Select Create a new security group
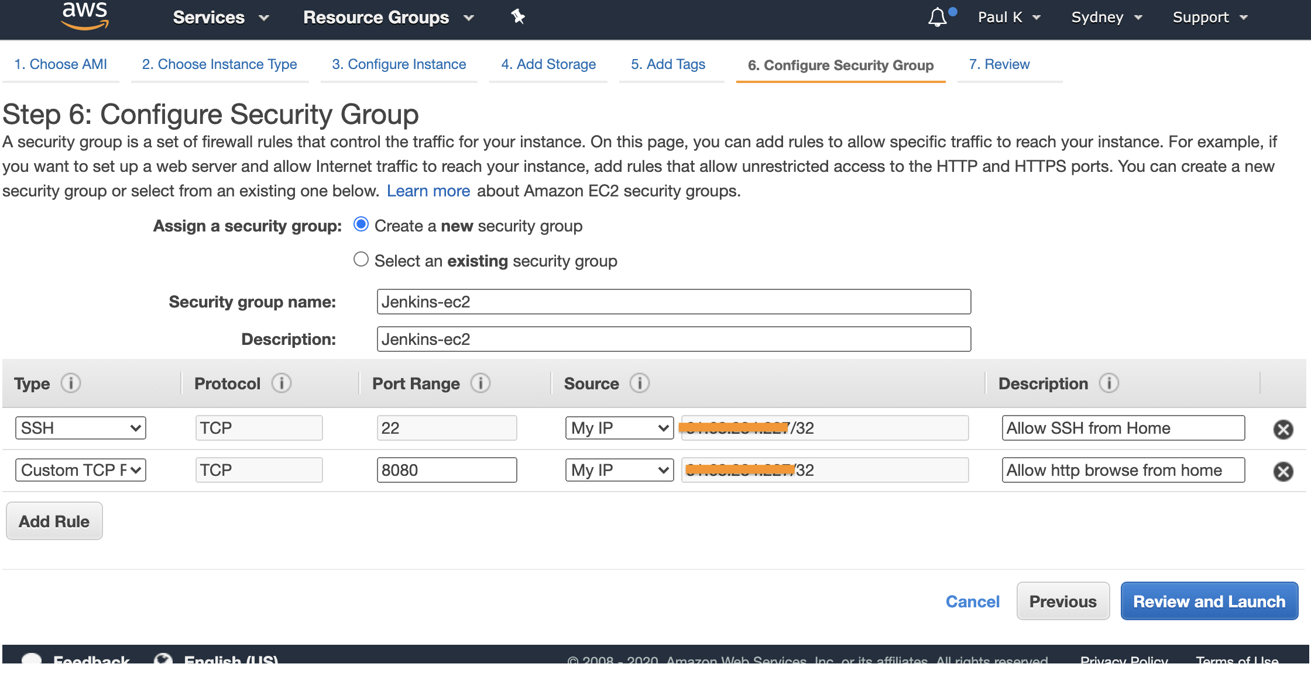 (361, 224)
